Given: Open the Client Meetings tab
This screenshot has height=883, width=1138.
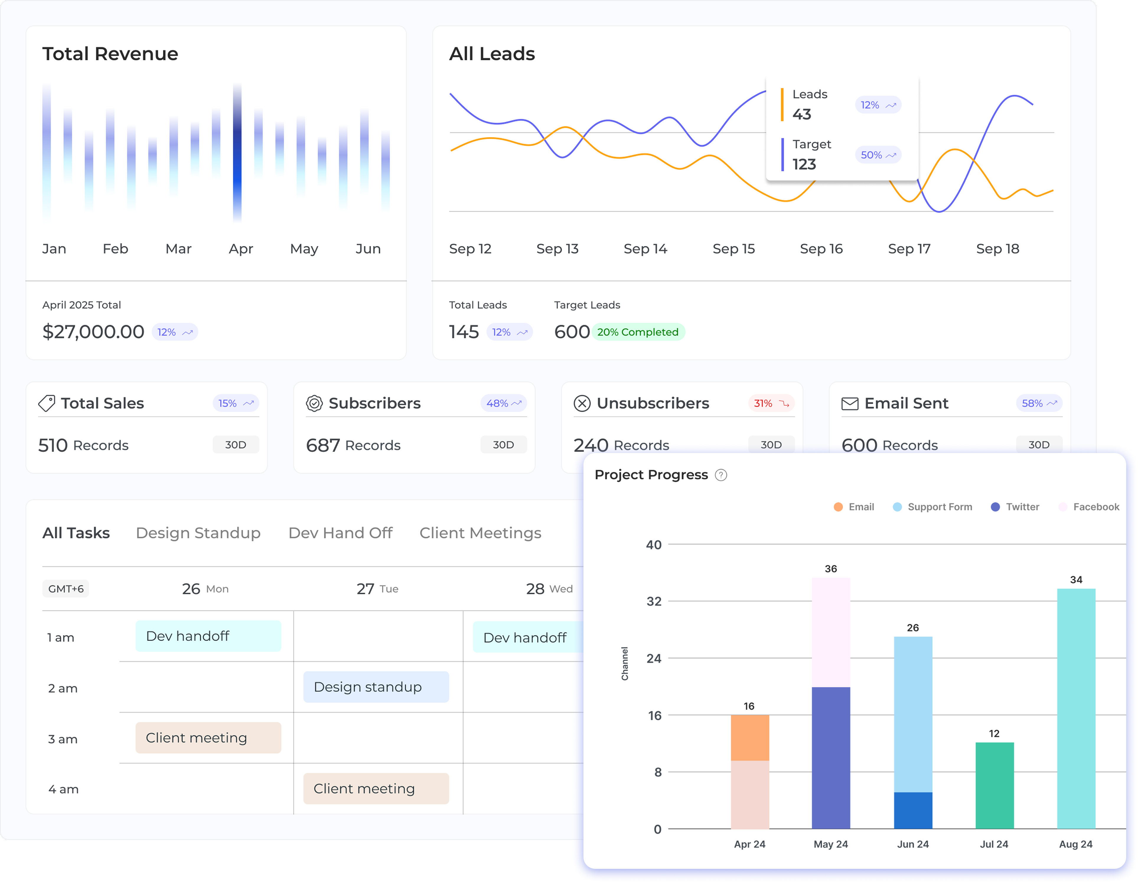Looking at the screenshot, I should point(480,533).
